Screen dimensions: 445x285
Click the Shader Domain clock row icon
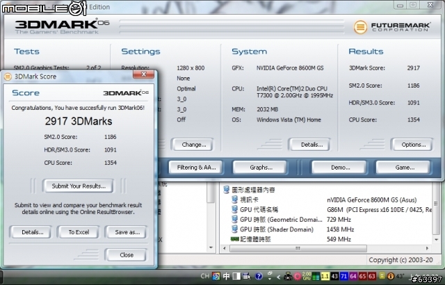(234, 229)
